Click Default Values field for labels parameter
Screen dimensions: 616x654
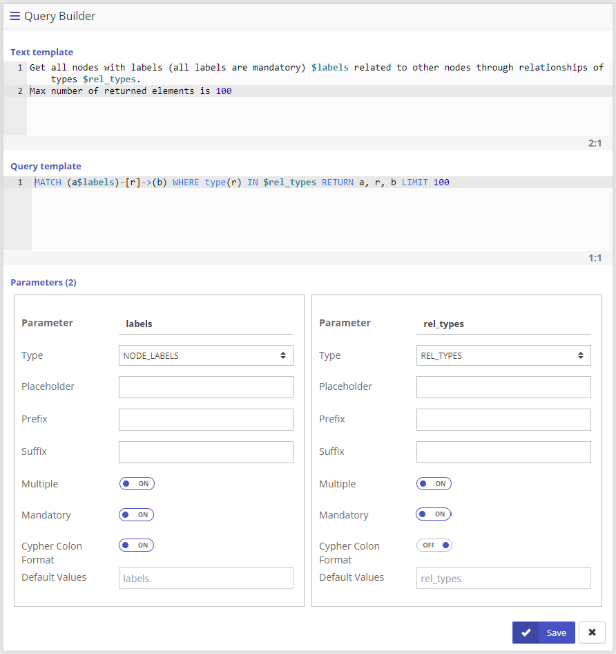point(206,578)
